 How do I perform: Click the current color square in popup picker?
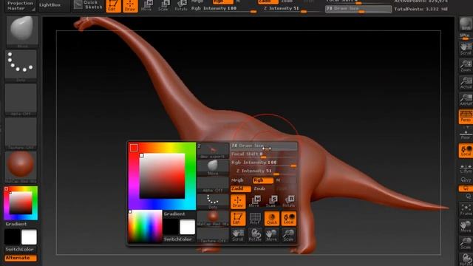(134, 148)
